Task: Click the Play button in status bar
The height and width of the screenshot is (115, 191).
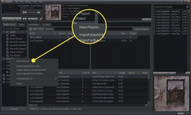Action: pyautogui.click(x=33, y=109)
